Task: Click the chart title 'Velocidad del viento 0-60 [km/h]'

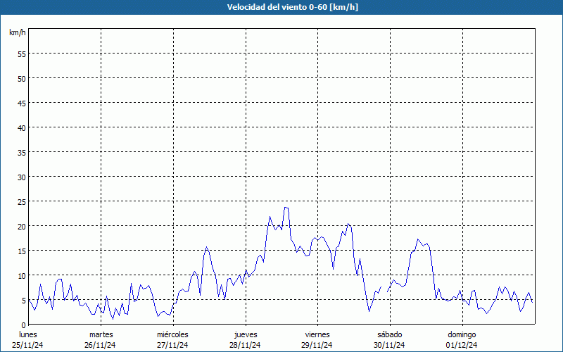Action: (292, 7)
